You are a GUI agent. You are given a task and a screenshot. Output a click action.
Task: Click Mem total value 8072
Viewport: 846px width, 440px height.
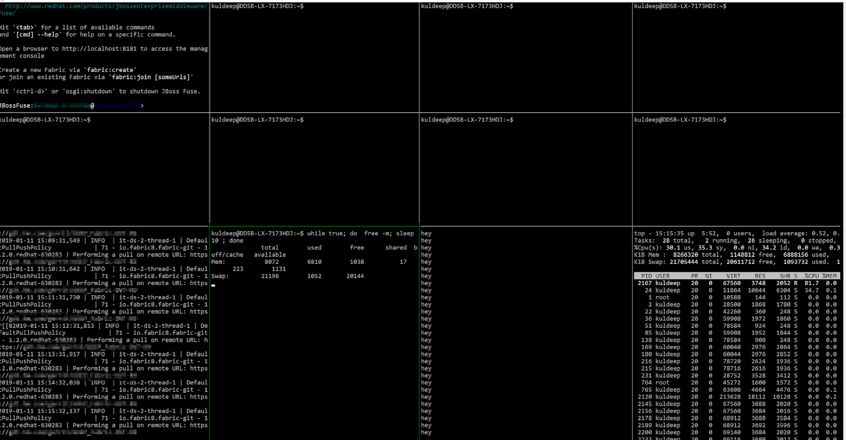[x=271, y=262]
